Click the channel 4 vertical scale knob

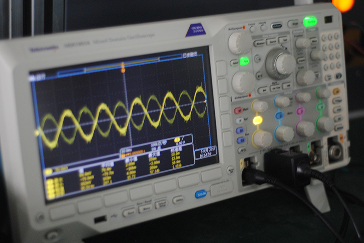(x=325, y=124)
